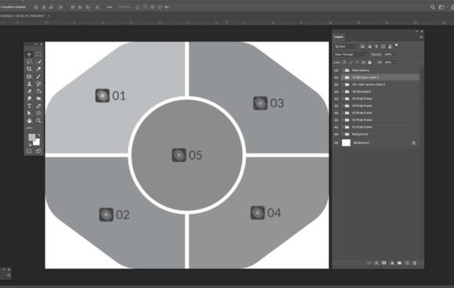Delete layer with trash icon
Screen dimensions: 454x288
tap(415, 263)
